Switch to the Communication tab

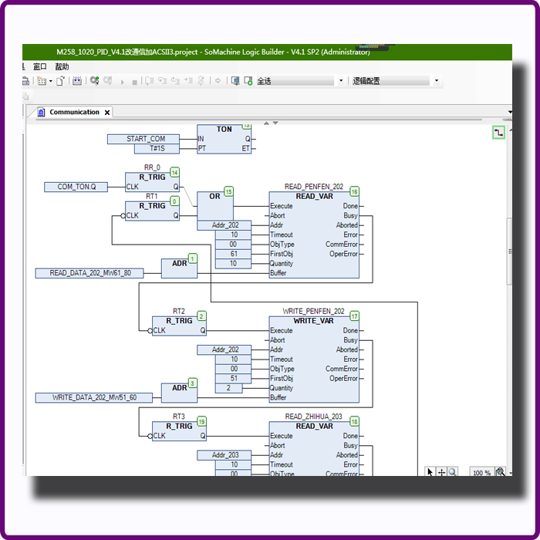(73, 113)
